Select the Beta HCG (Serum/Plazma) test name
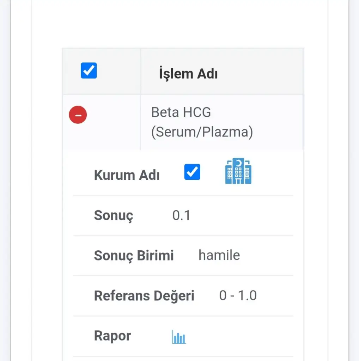This screenshot has height=361, width=359. point(202,122)
